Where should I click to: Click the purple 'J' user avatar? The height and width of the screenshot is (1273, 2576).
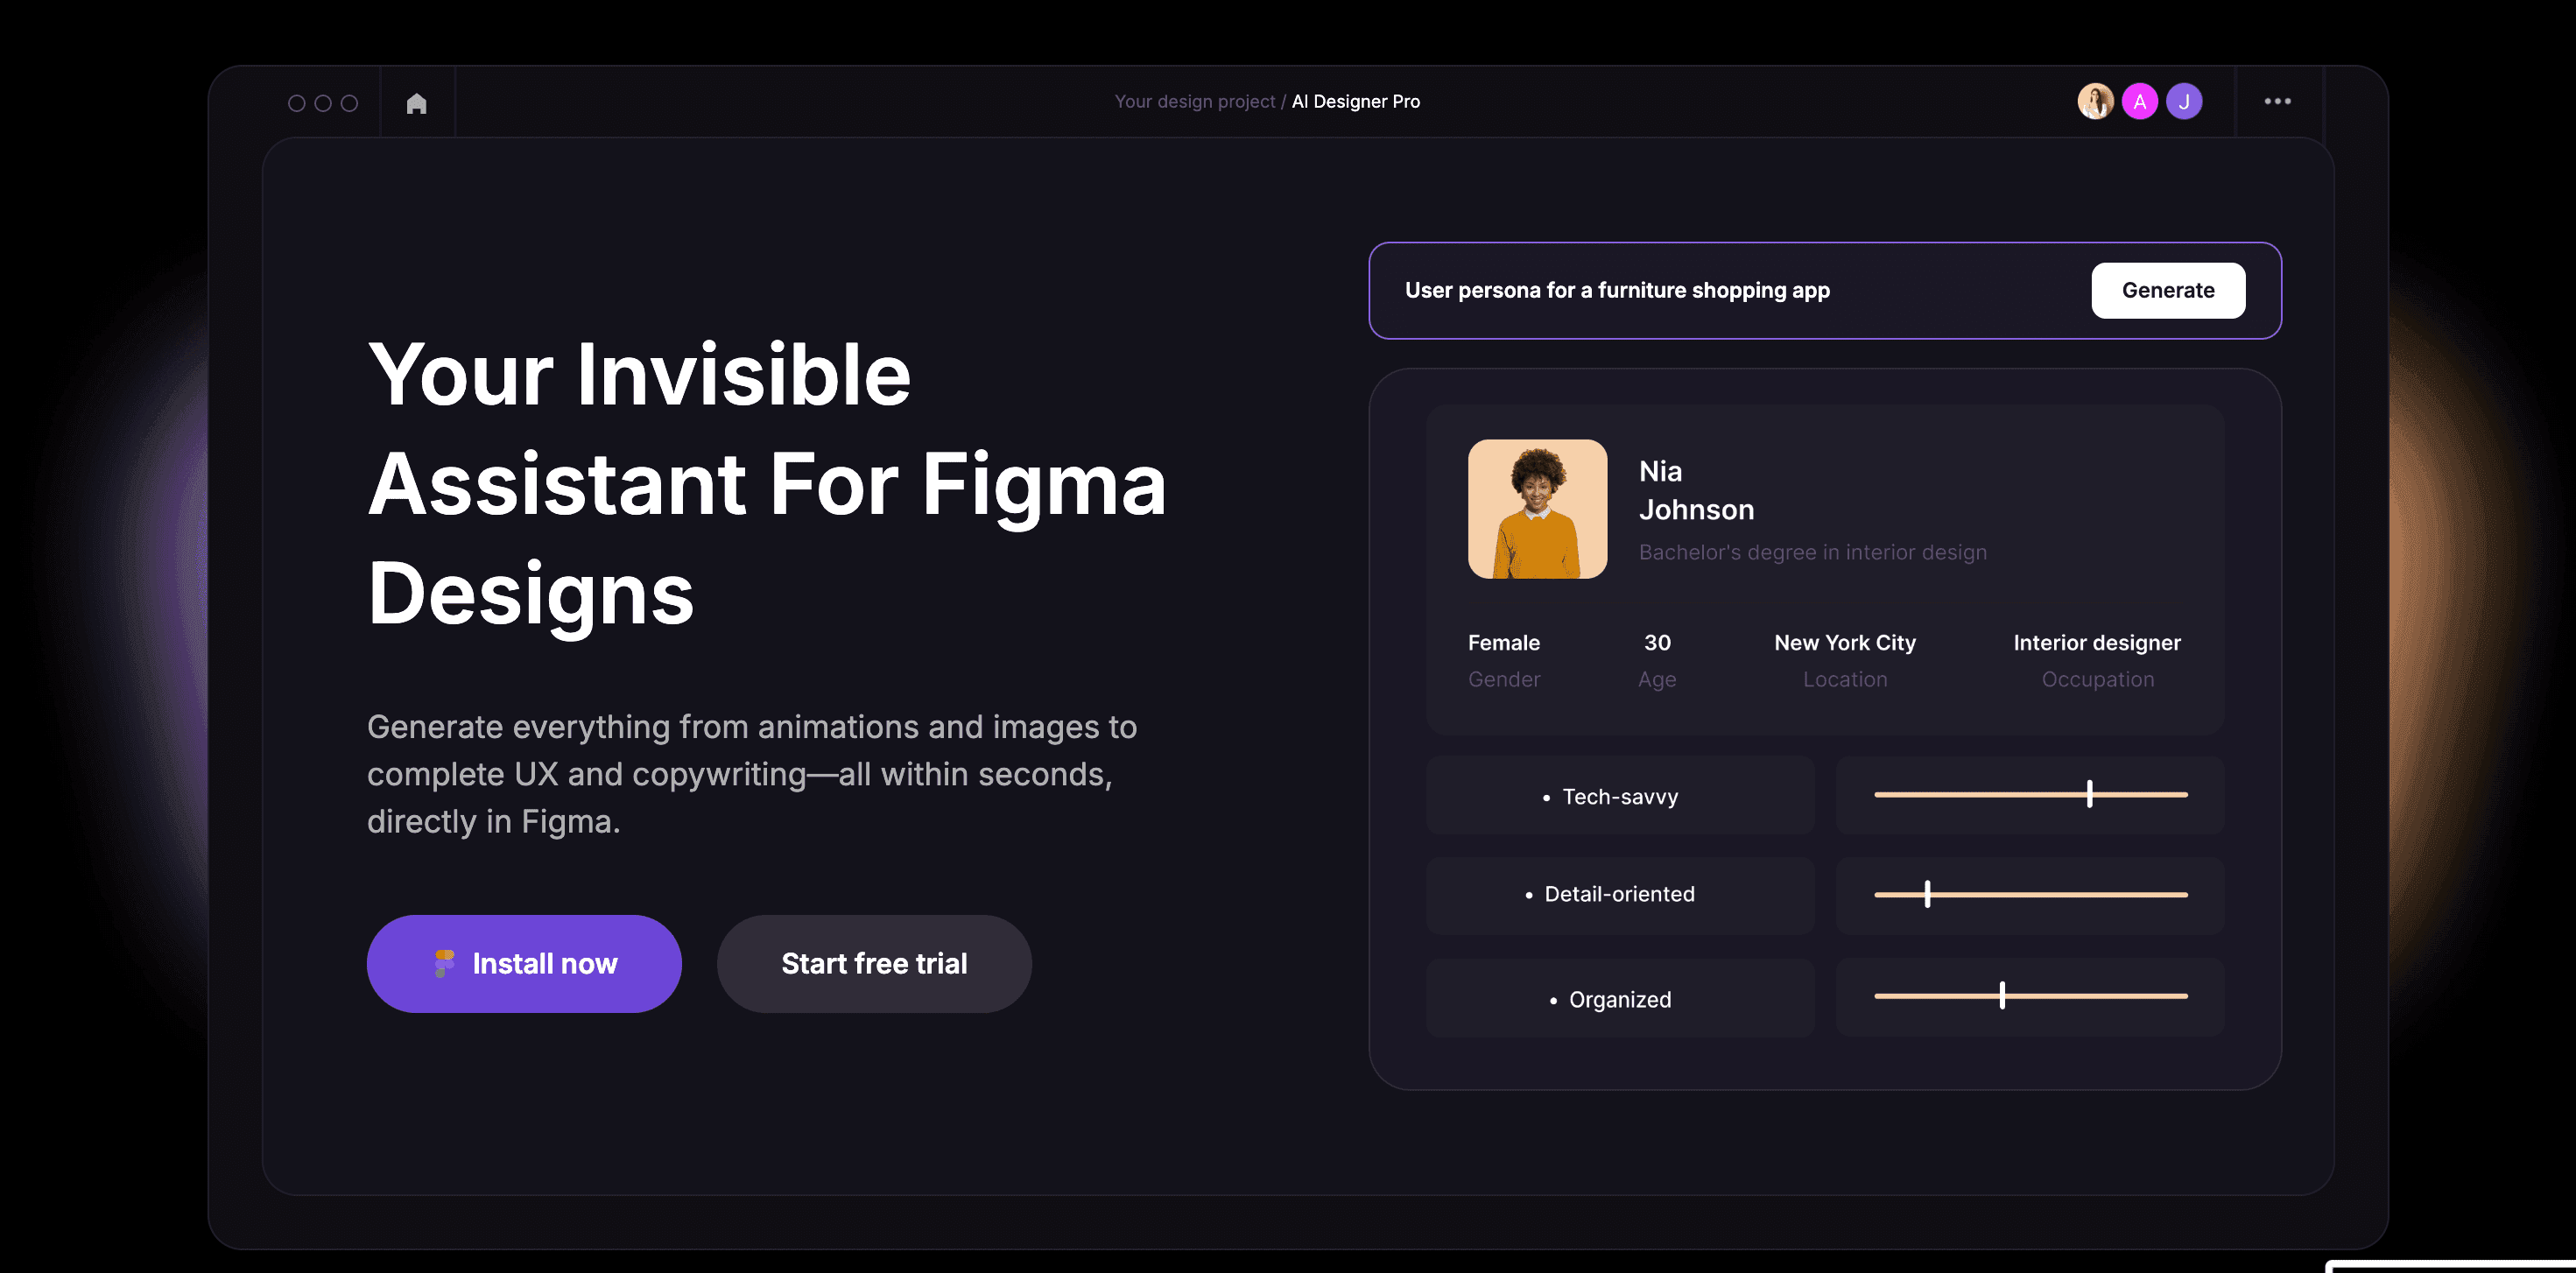point(2184,101)
